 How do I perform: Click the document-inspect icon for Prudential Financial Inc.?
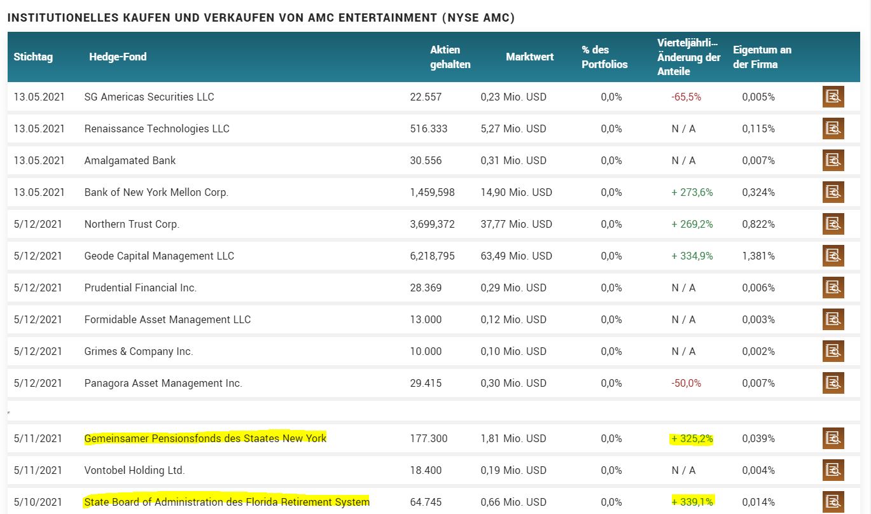tap(833, 288)
